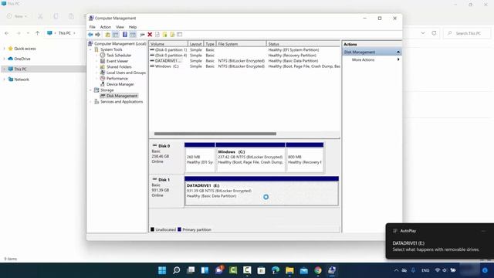Select Shared Folders in the tree

tap(119, 67)
